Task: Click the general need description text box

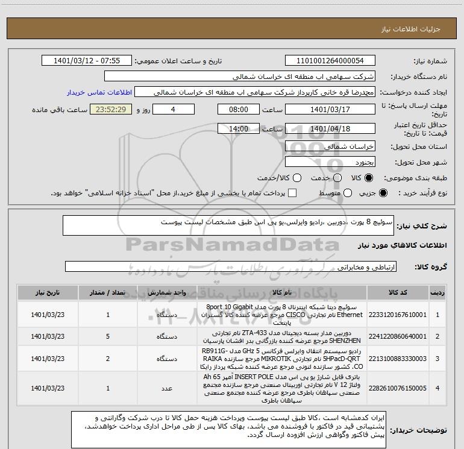Action: click(x=228, y=225)
